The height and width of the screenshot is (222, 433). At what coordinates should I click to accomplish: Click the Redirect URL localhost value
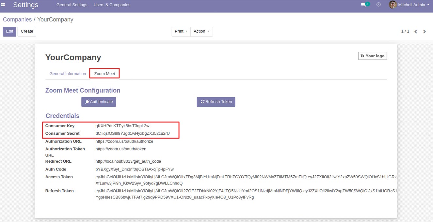click(128, 161)
